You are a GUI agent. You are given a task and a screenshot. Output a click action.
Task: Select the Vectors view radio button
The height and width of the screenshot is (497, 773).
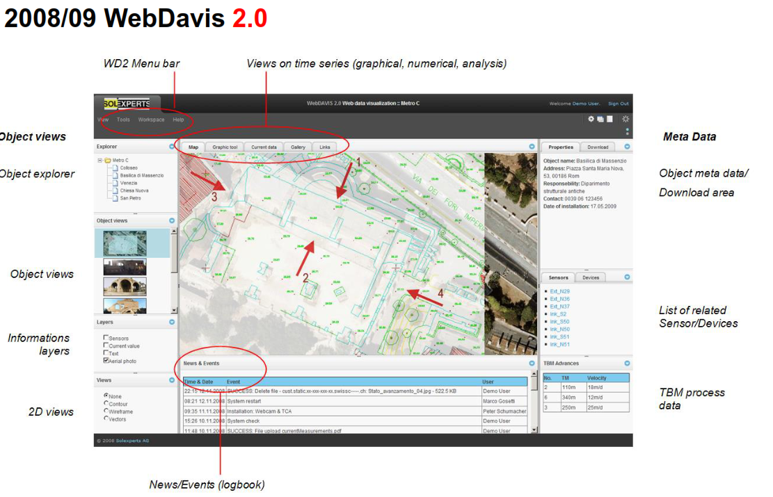point(106,418)
